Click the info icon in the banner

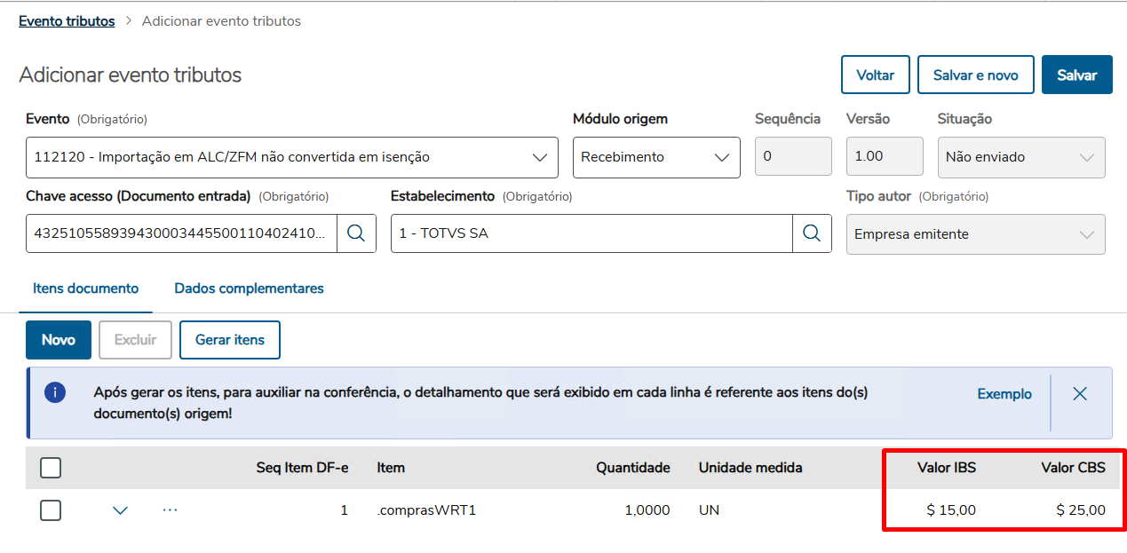point(55,393)
